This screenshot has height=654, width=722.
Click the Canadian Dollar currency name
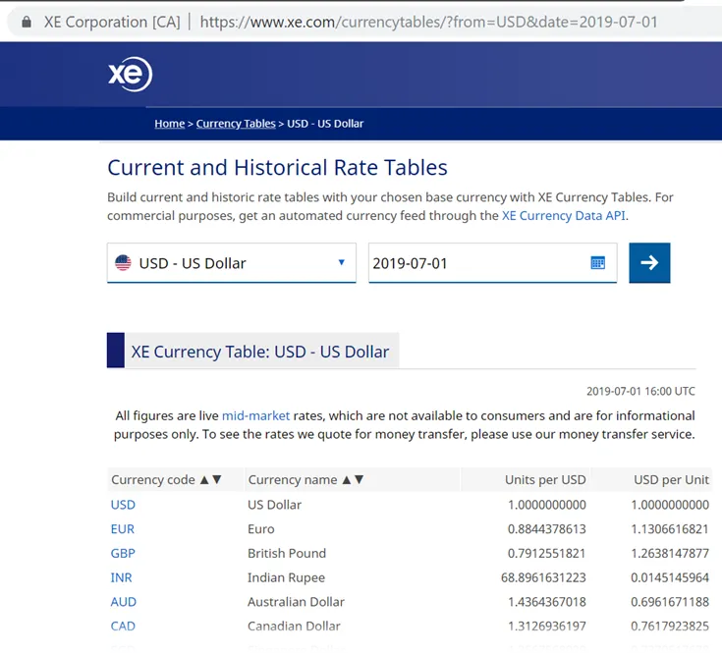point(295,626)
